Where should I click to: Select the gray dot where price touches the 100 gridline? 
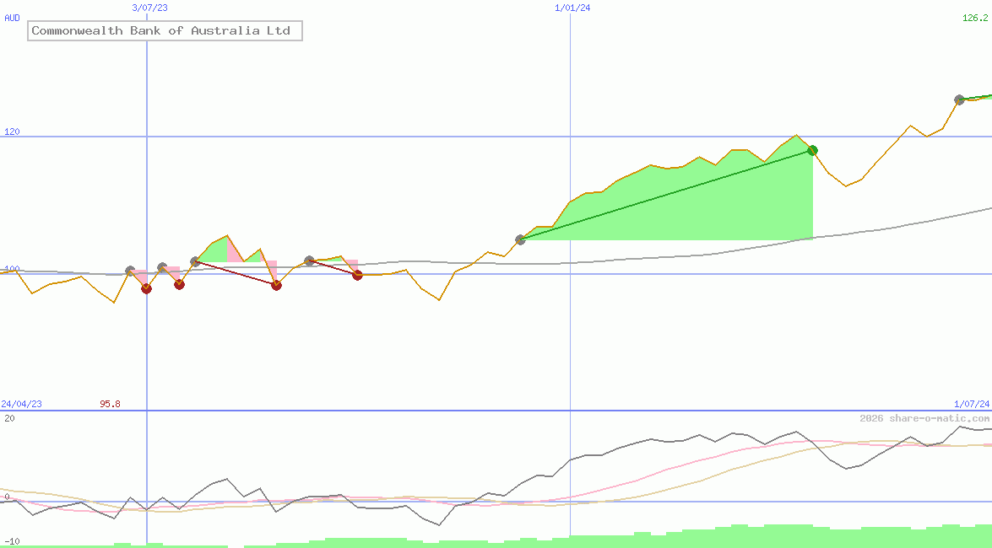(130, 271)
